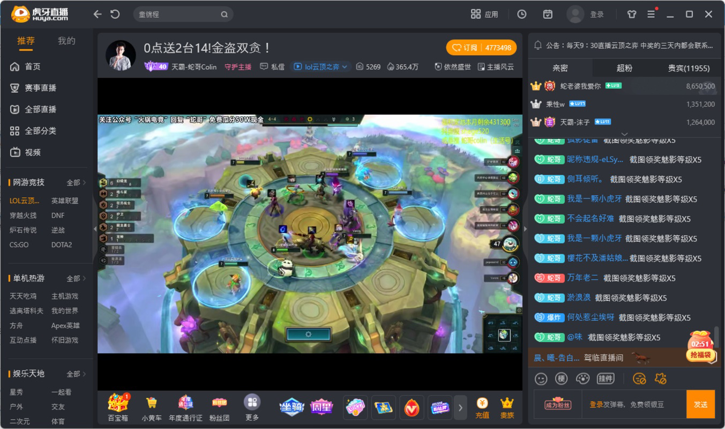Open 英雄联盟 category link
This screenshot has height=429, width=725.
tap(65, 201)
